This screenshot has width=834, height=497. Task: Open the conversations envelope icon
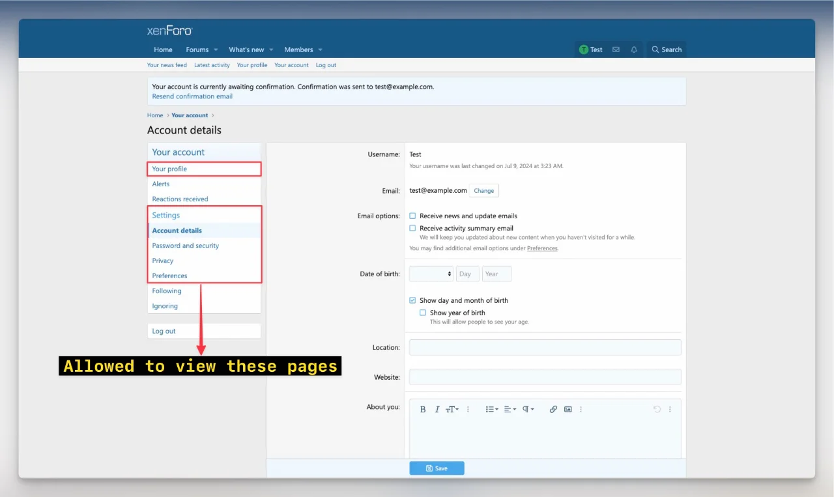pyautogui.click(x=616, y=50)
